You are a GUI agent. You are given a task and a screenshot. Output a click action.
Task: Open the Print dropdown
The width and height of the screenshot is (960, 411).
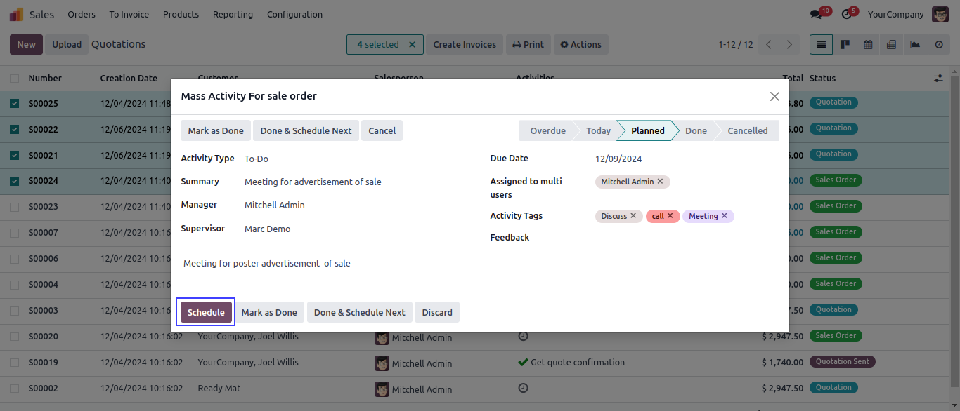(527, 45)
